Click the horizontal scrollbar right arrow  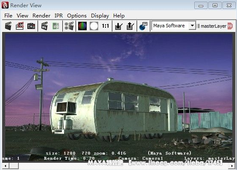pos(232,166)
